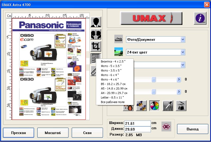
Task: Click the magic hat auto-adjust icon
Action: point(181,106)
